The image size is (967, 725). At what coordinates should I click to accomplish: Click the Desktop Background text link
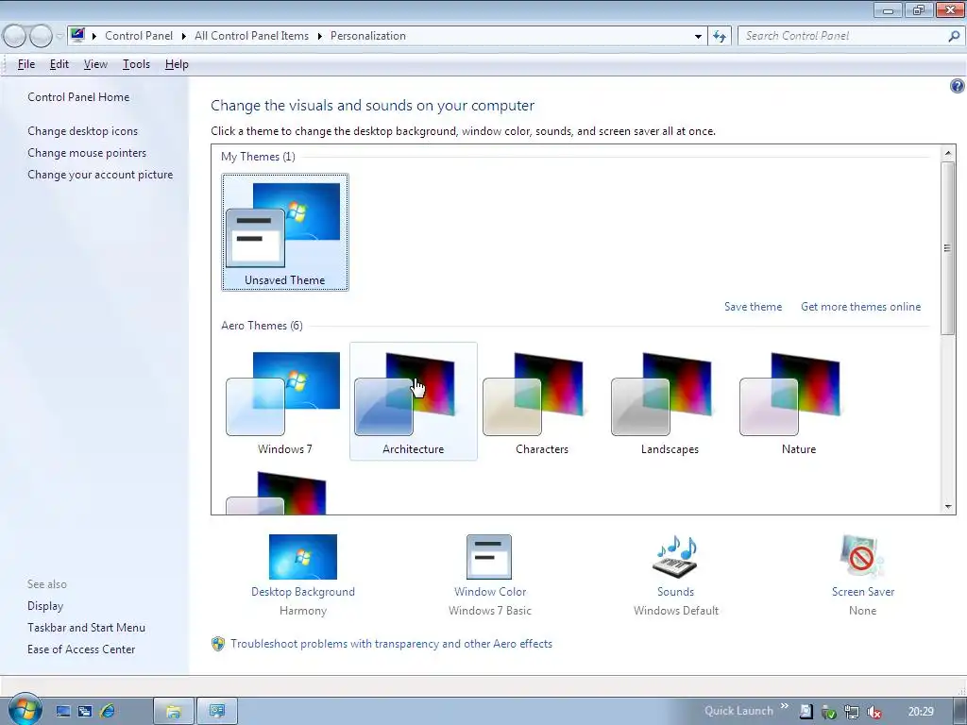pos(303,592)
